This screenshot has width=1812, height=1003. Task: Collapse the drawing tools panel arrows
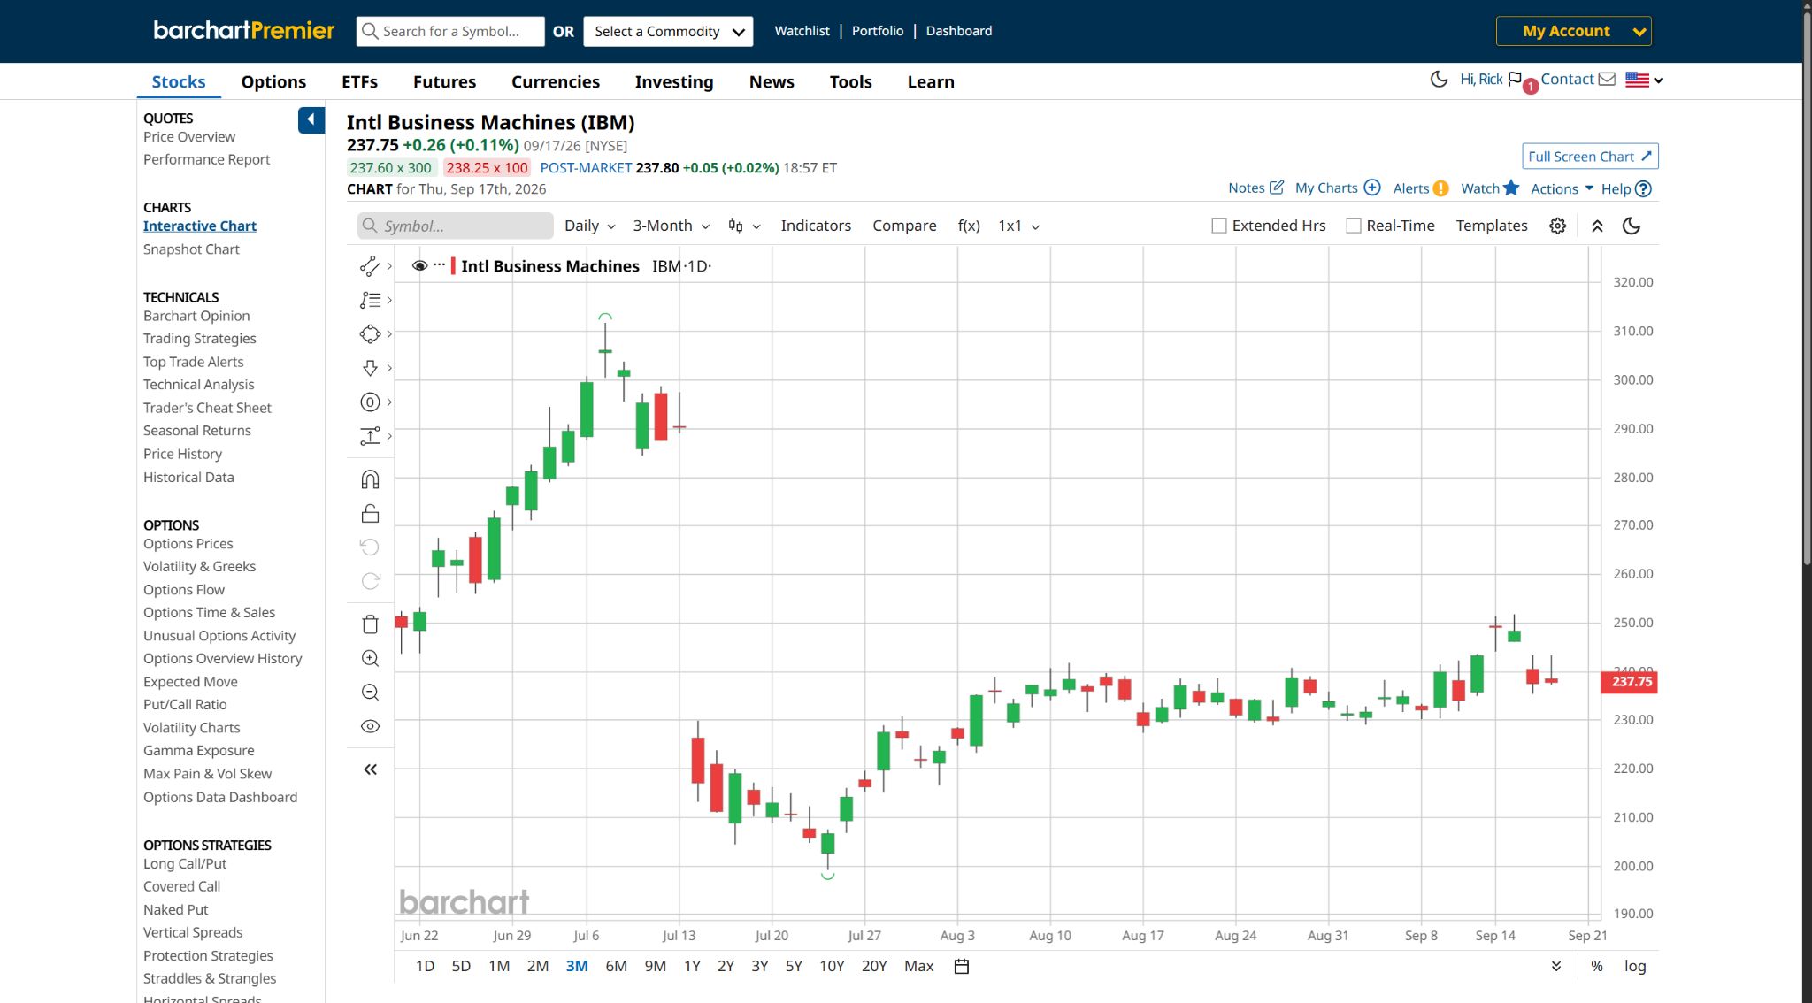[370, 769]
